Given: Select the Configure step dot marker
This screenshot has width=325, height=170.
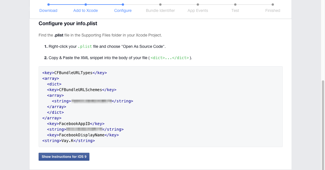Looking at the screenshot, I should 123,5.
